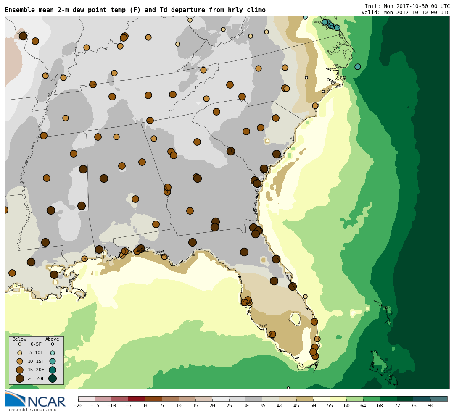This screenshot has height=415, width=454.
Task: Click the "-20" colorbar tick label
Action: [78, 406]
